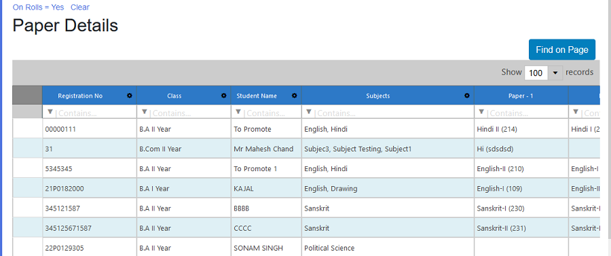Click student name CCCC

click(266, 228)
